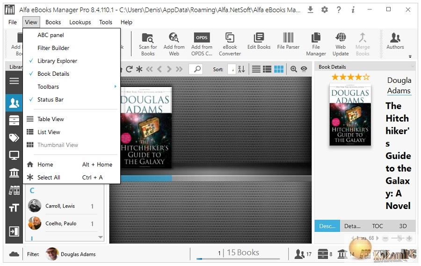Open the main toolbar overflow arrow

[410, 57]
